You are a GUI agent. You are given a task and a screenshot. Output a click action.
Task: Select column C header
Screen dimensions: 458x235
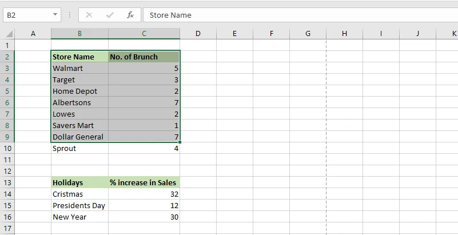(144, 34)
